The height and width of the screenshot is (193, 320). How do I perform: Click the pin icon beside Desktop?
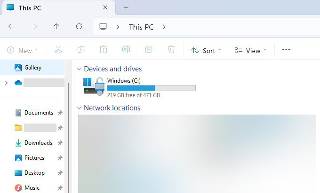(x=60, y=173)
